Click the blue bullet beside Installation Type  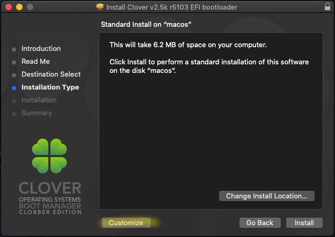point(14,88)
